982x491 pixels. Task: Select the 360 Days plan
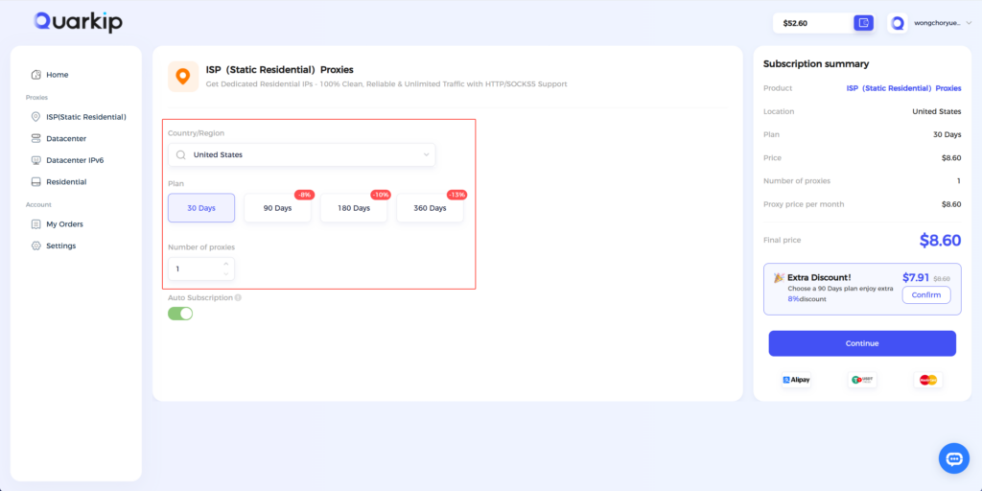[x=430, y=208]
